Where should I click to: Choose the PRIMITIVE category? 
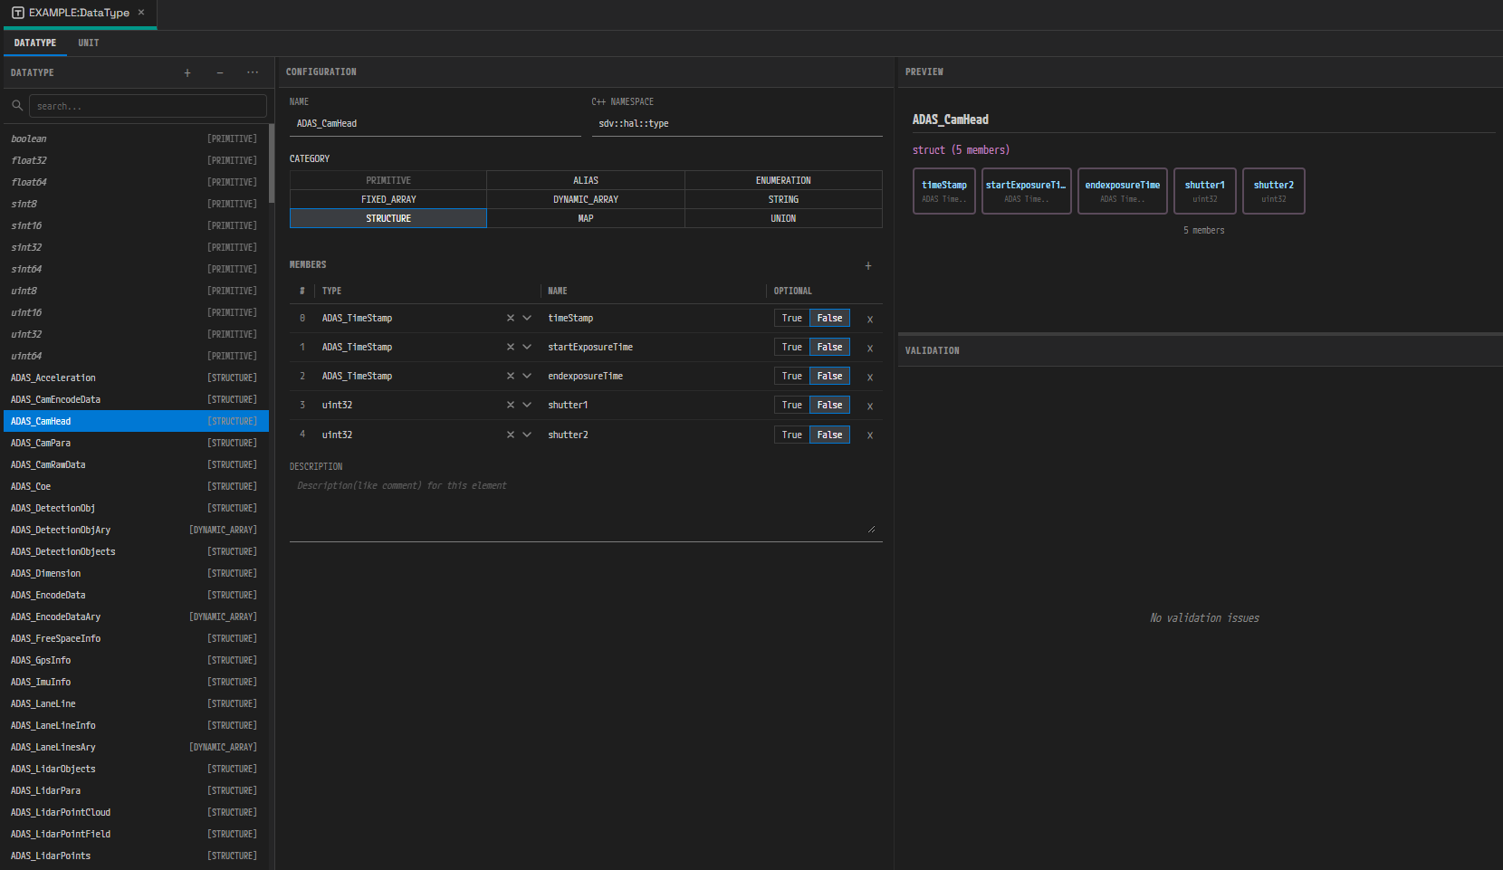(x=388, y=180)
